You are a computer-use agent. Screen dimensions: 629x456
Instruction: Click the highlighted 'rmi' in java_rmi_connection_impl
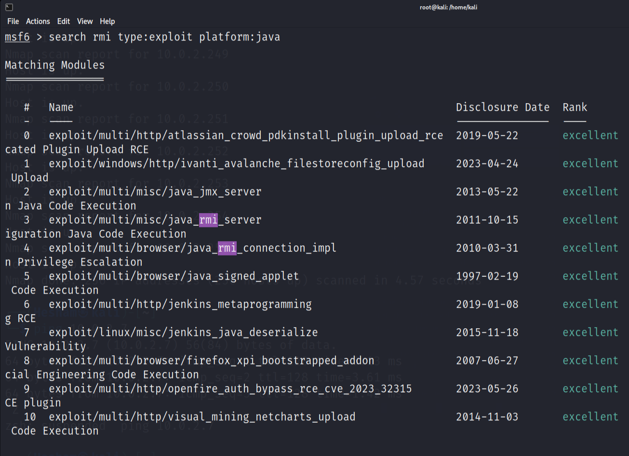click(x=227, y=248)
